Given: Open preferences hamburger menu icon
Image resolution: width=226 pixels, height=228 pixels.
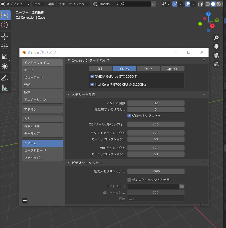Looking at the screenshot, I should tap(25, 201).
